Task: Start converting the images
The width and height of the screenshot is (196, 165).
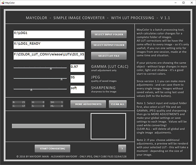Action: [53, 149]
